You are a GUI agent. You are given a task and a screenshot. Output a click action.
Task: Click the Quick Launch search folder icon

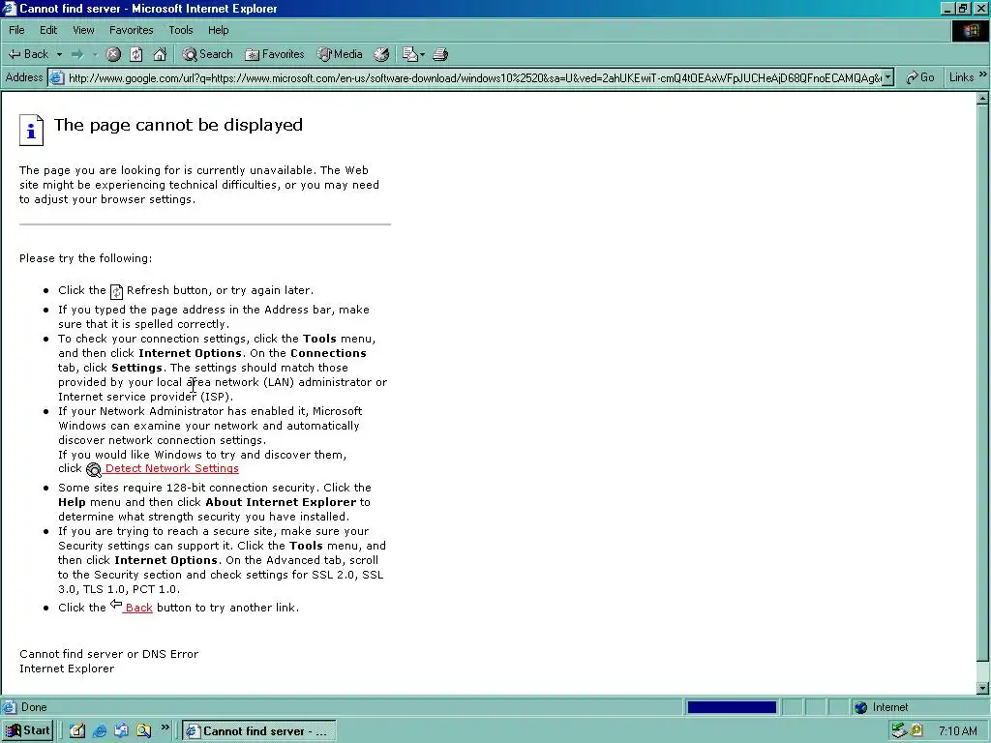143,730
